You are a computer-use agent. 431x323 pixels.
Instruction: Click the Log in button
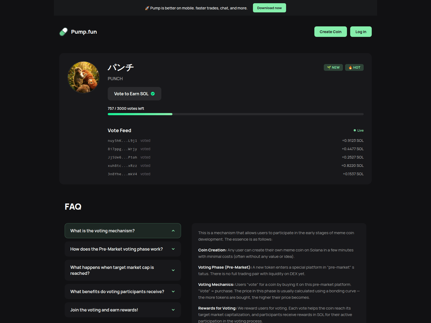[361, 32]
